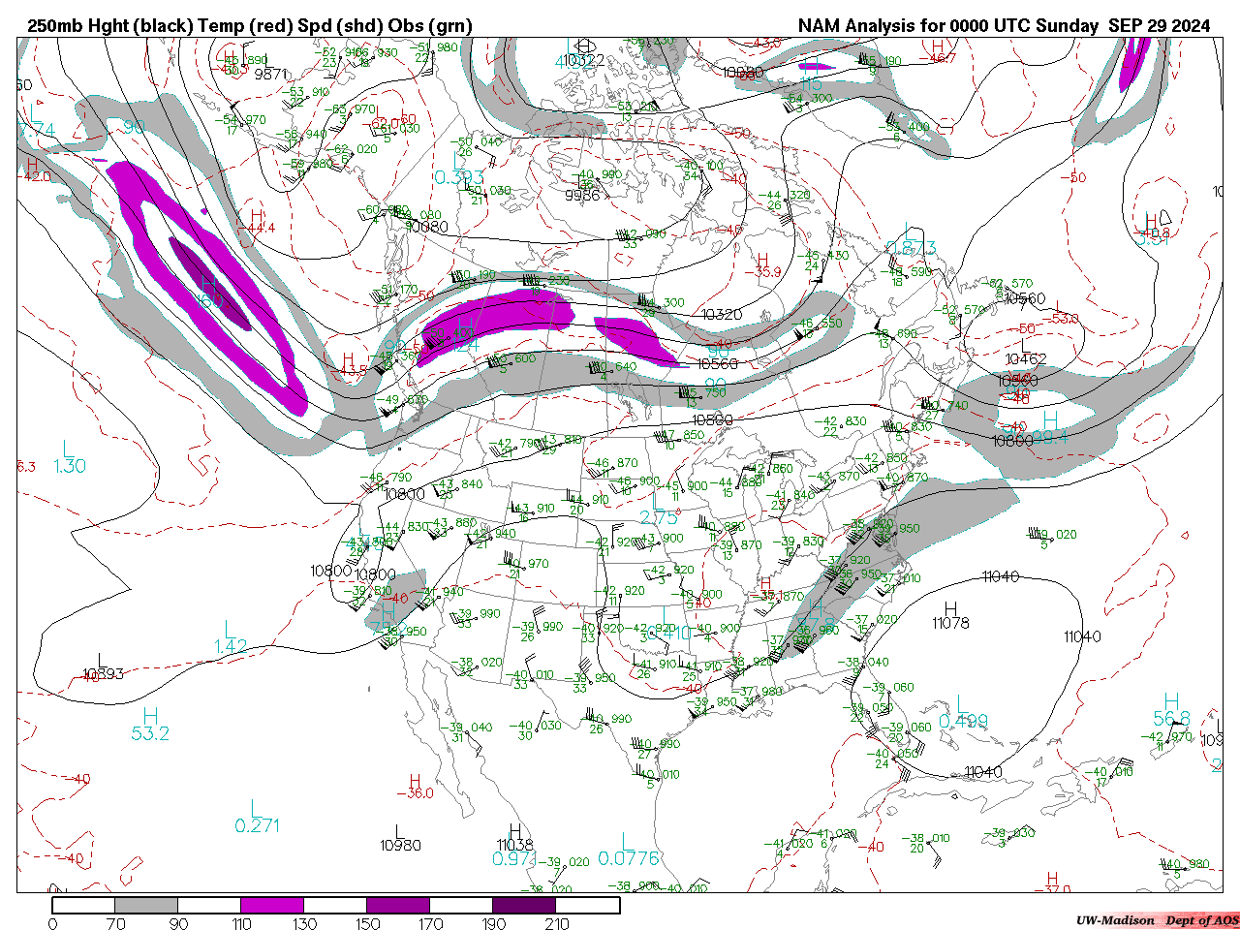Select the magenta 110–130 legend segment
The height and width of the screenshot is (930, 1240).
(272, 905)
